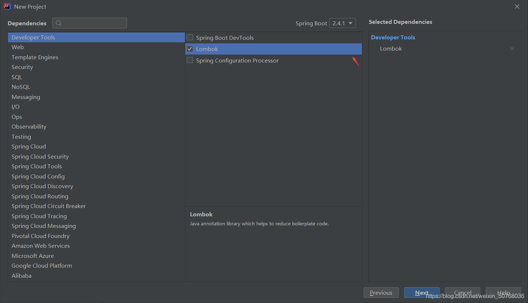Screen dimensions: 528x303
Task: Select the NoSQL category
Action: click(96, 87)
